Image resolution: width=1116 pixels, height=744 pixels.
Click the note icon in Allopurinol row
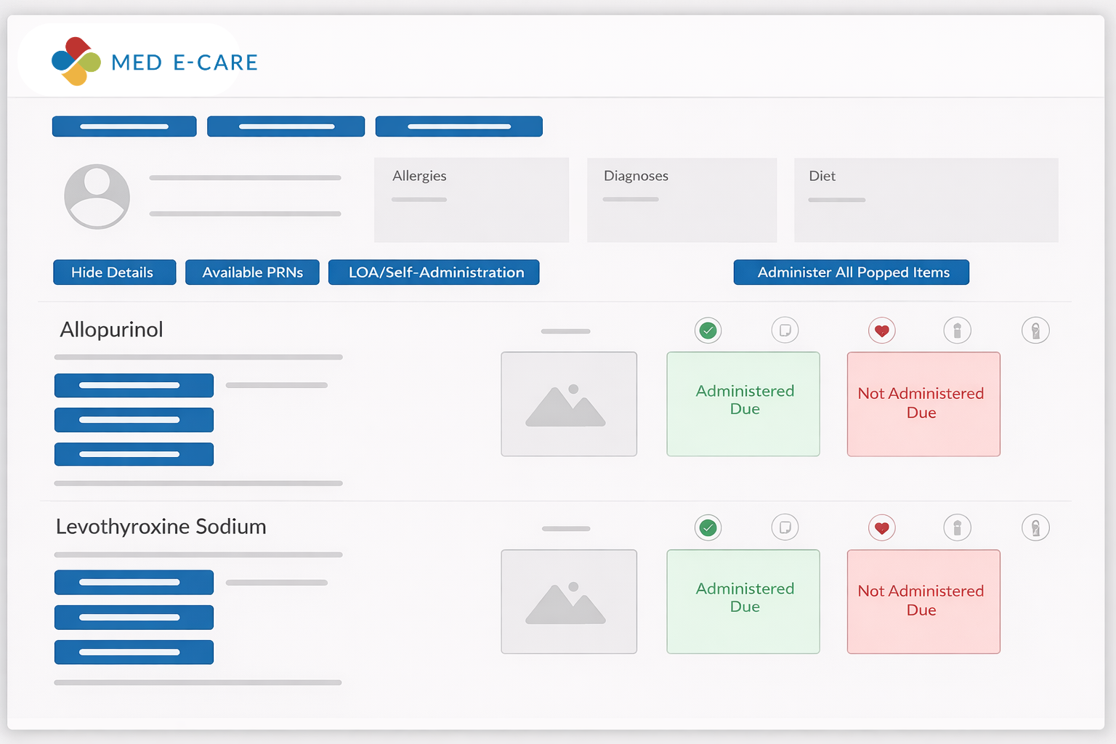[785, 331]
